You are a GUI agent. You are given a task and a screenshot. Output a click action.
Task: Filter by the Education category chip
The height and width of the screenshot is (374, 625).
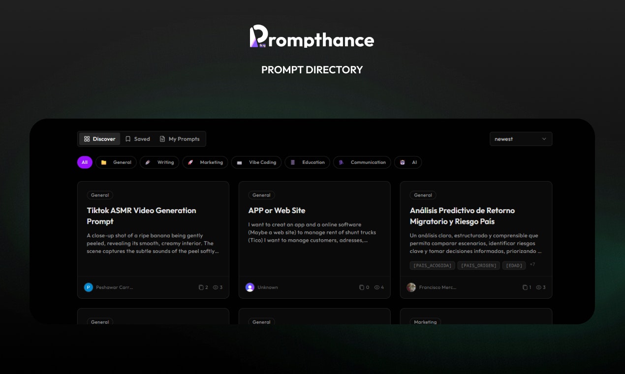tap(308, 162)
